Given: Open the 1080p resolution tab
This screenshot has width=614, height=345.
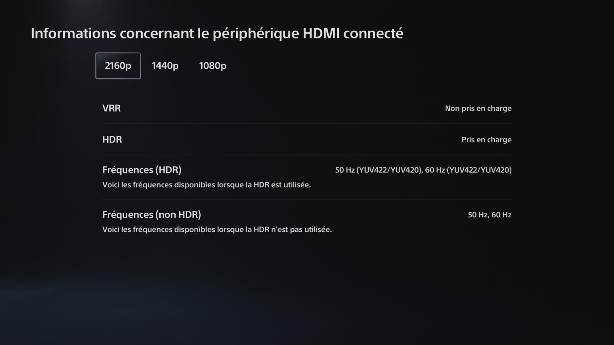Looking at the screenshot, I should click(212, 66).
